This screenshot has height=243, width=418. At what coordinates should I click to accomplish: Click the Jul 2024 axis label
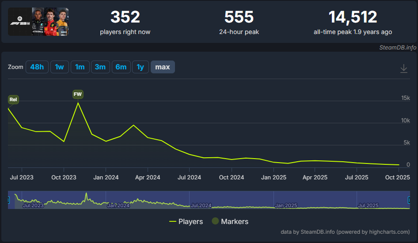click(x=189, y=178)
